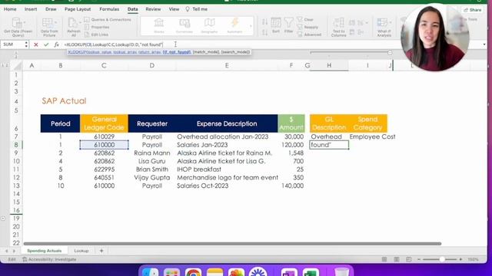
Task: Open the Insert ribbon tab
Action: [x=31, y=9]
